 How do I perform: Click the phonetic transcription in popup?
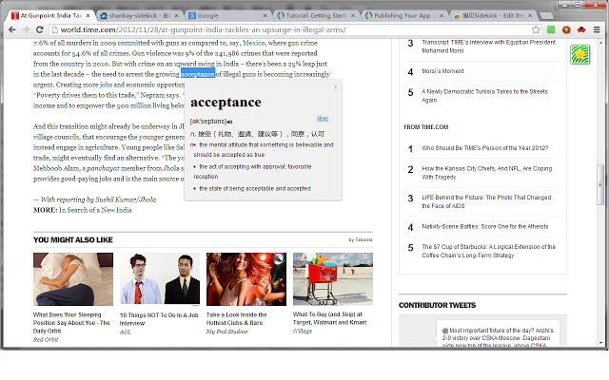click(x=208, y=122)
